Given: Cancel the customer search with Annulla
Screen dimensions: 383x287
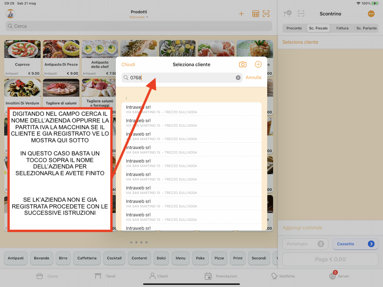Looking at the screenshot, I should point(253,77).
